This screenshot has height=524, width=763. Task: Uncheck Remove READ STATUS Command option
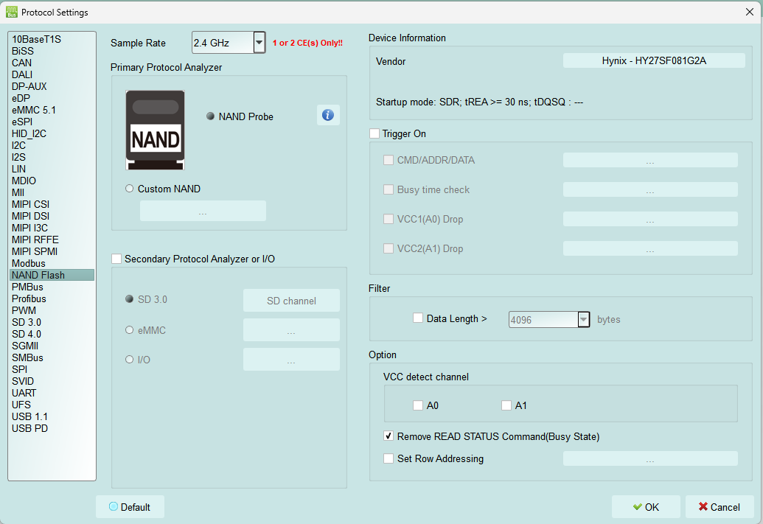389,436
